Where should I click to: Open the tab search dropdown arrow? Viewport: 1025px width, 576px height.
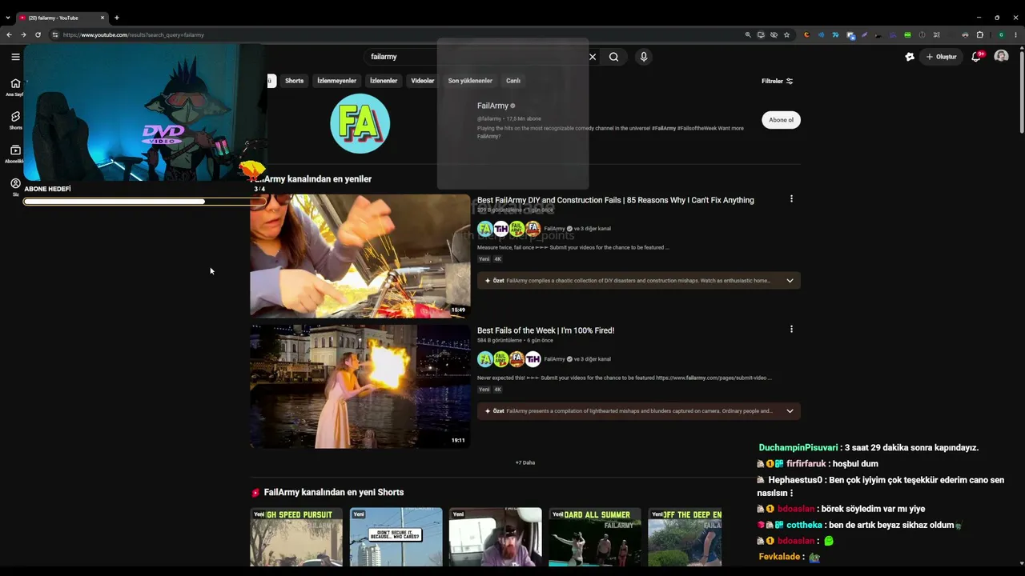coord(8,18)
